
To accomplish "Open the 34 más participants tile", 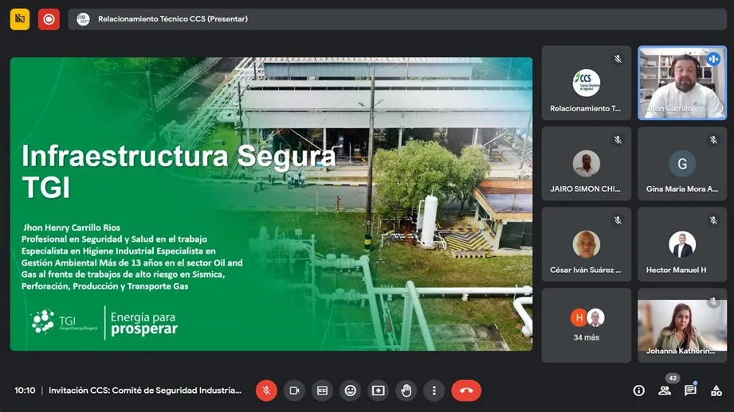I will pos(586,325).
